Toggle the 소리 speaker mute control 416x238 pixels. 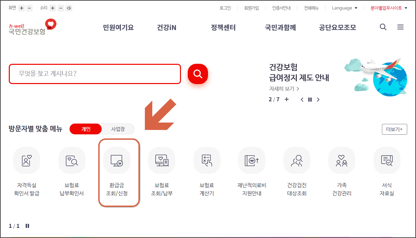(x=69, y=7)
